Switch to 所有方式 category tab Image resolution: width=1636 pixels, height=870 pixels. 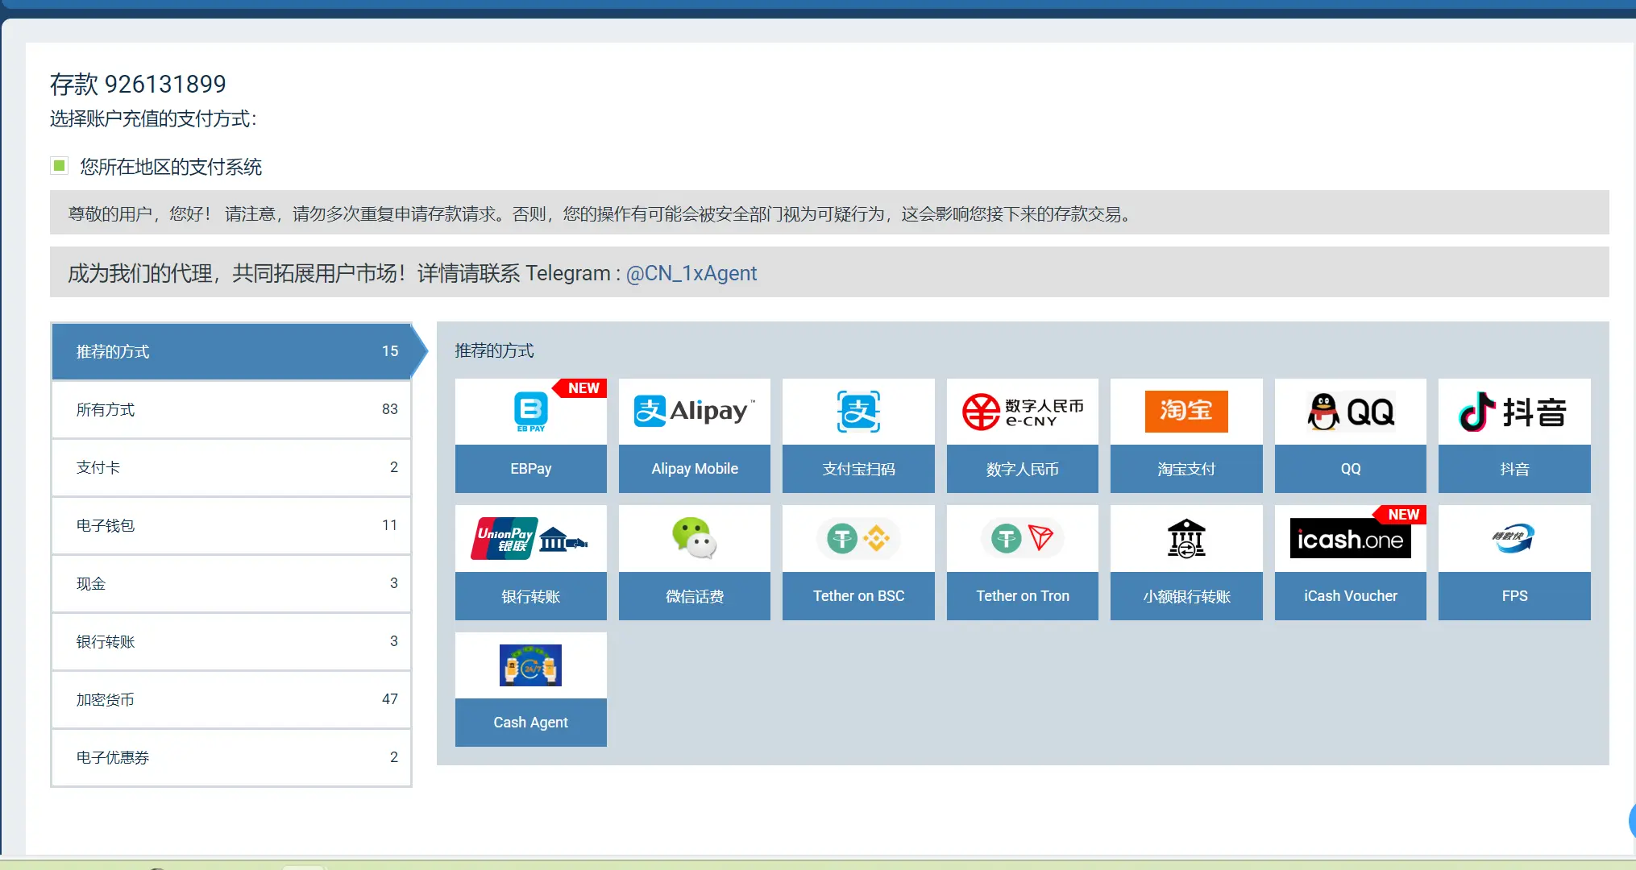point(231,409)
